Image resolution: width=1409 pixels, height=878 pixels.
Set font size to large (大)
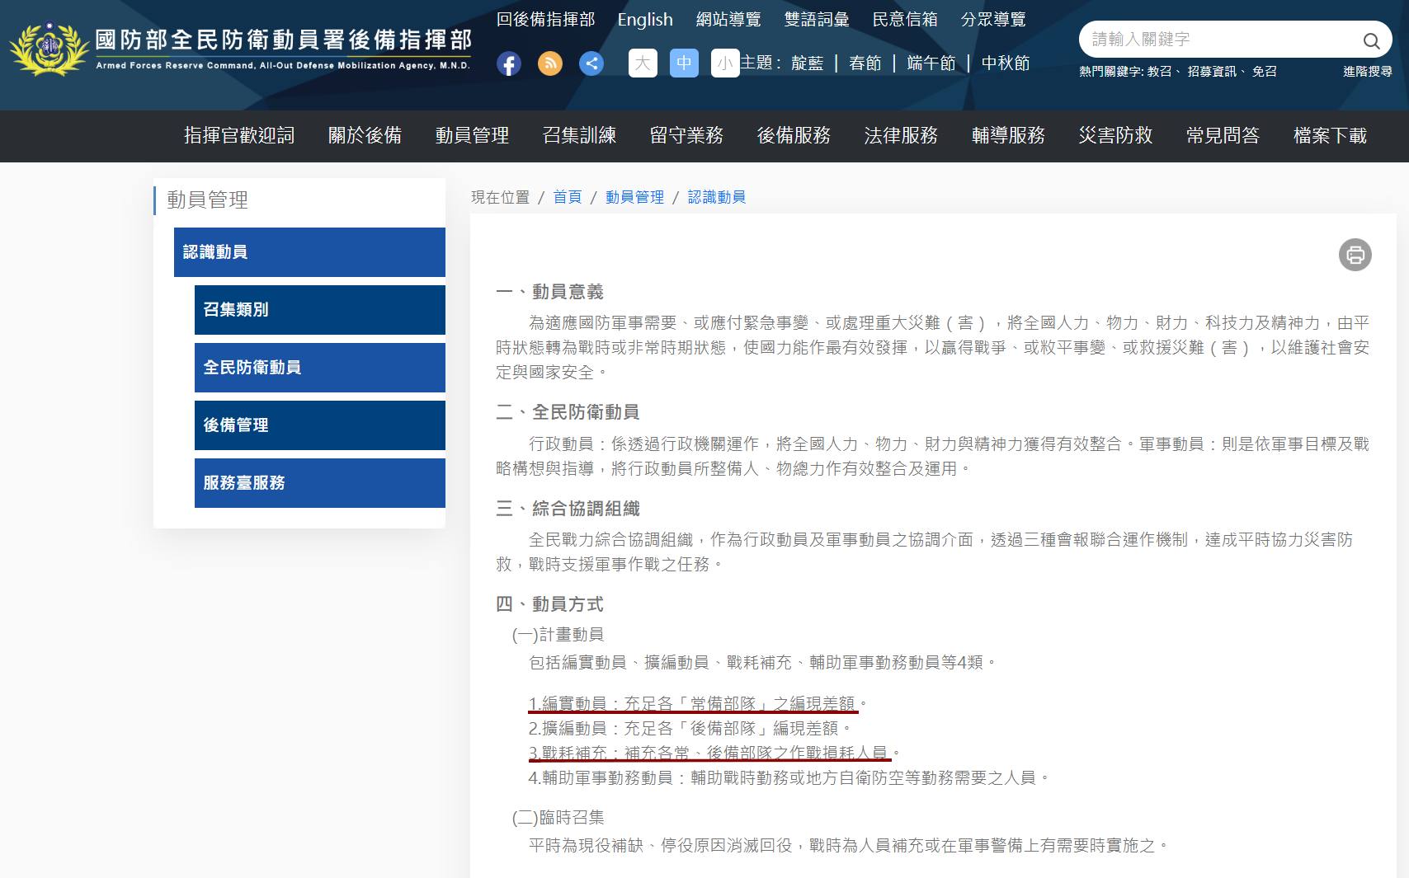(x=643, y=63)
